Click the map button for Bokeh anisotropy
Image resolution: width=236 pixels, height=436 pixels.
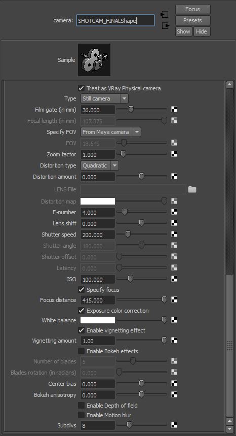(174, 395)
